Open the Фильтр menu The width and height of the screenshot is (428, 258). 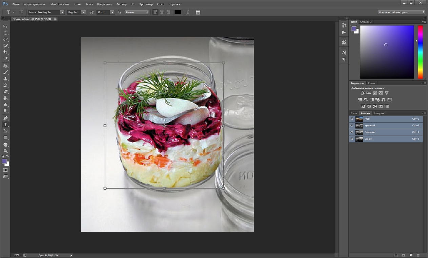coord(121,4)
